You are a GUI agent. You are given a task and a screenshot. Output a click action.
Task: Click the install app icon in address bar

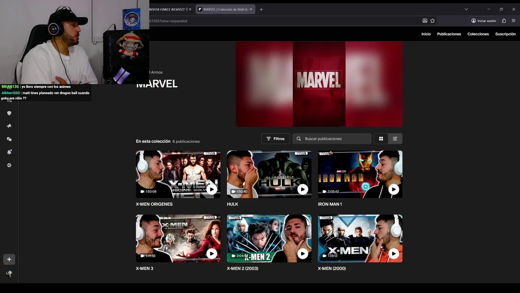pyautogui.click(x=425, y=21)
